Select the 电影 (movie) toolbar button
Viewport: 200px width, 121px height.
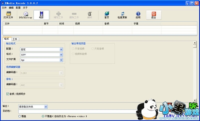click(x=41, y=15)
